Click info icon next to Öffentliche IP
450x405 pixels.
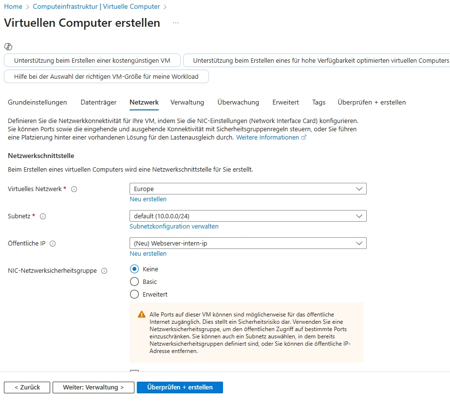[x=53, y=244]
